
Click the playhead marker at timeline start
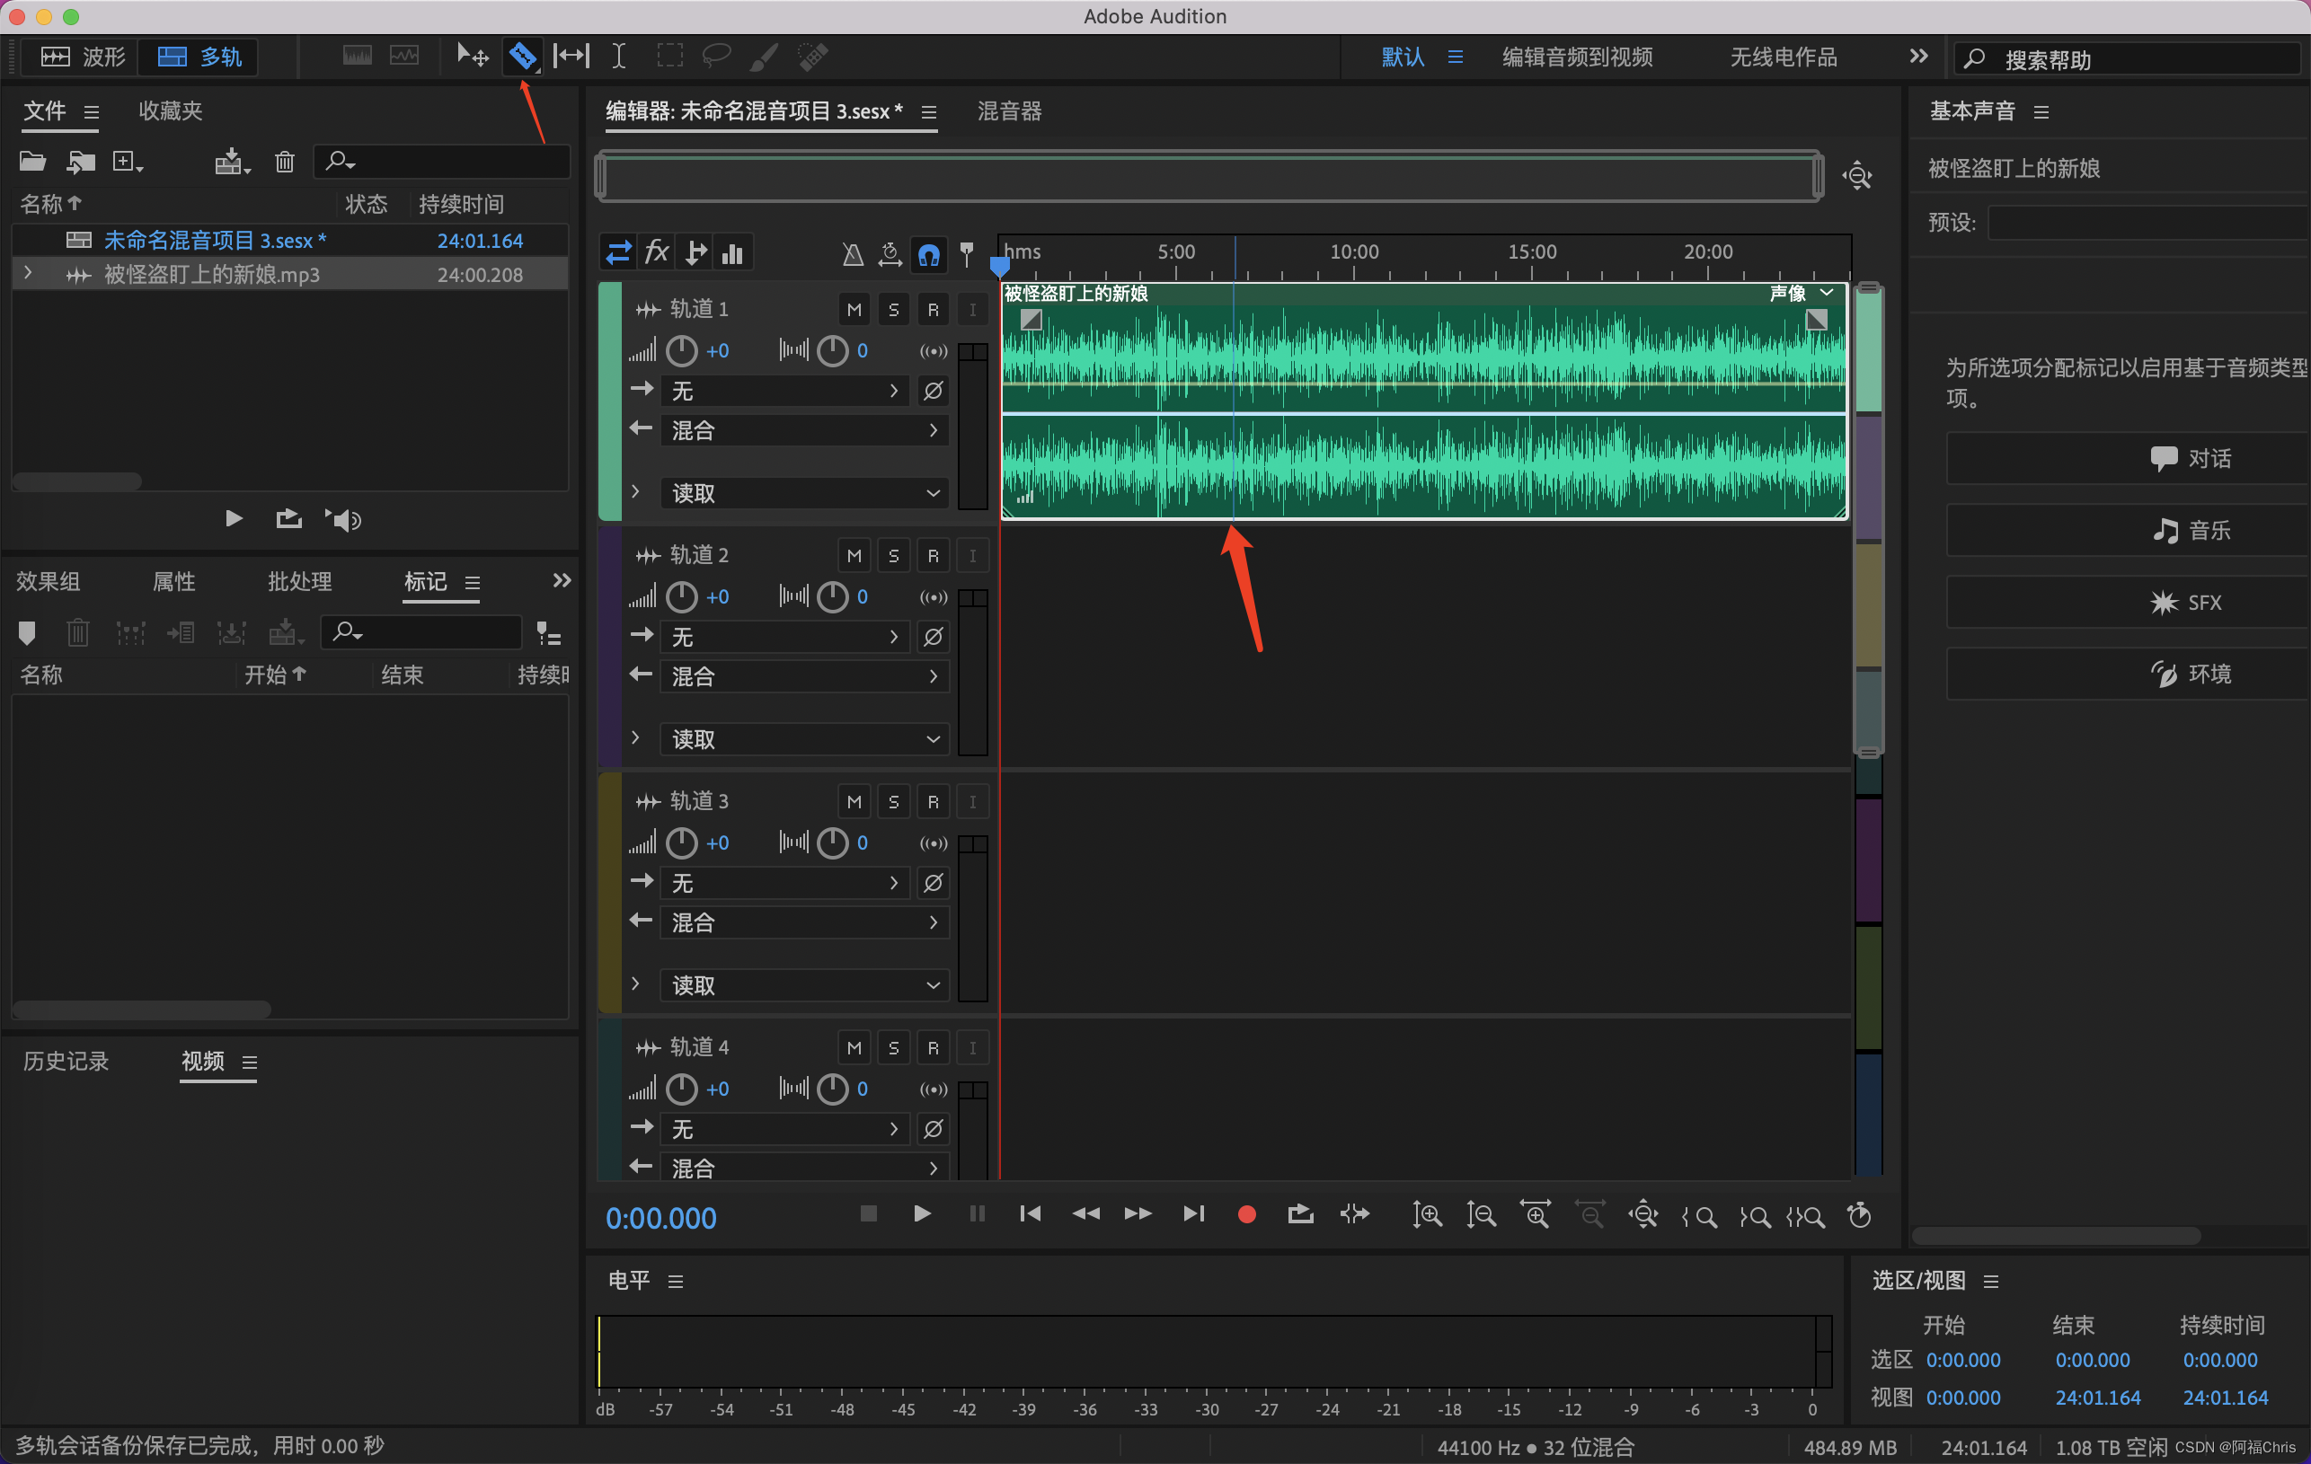click(x=1000, y=266)
